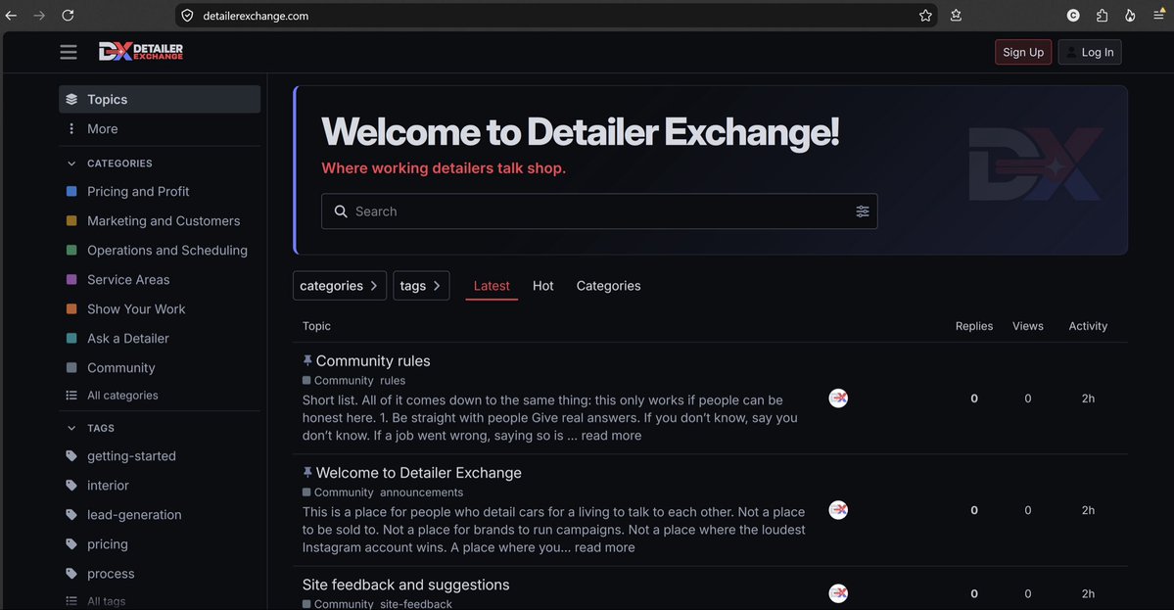This screenshot has height=610, width=1174.
Task: Open poster avatar for Site feedback topic
Action: [x=838, y=592]
